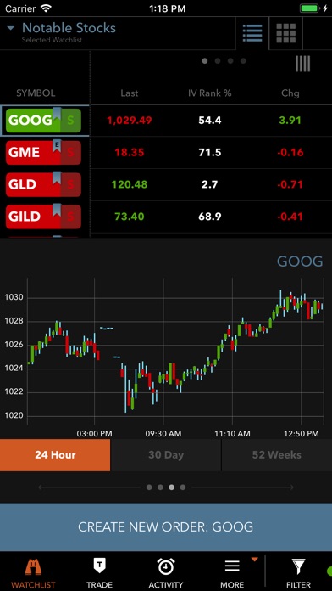Switch to grid view icon
This screenshot has height=591, width=332.
click(x=285, y=33)
